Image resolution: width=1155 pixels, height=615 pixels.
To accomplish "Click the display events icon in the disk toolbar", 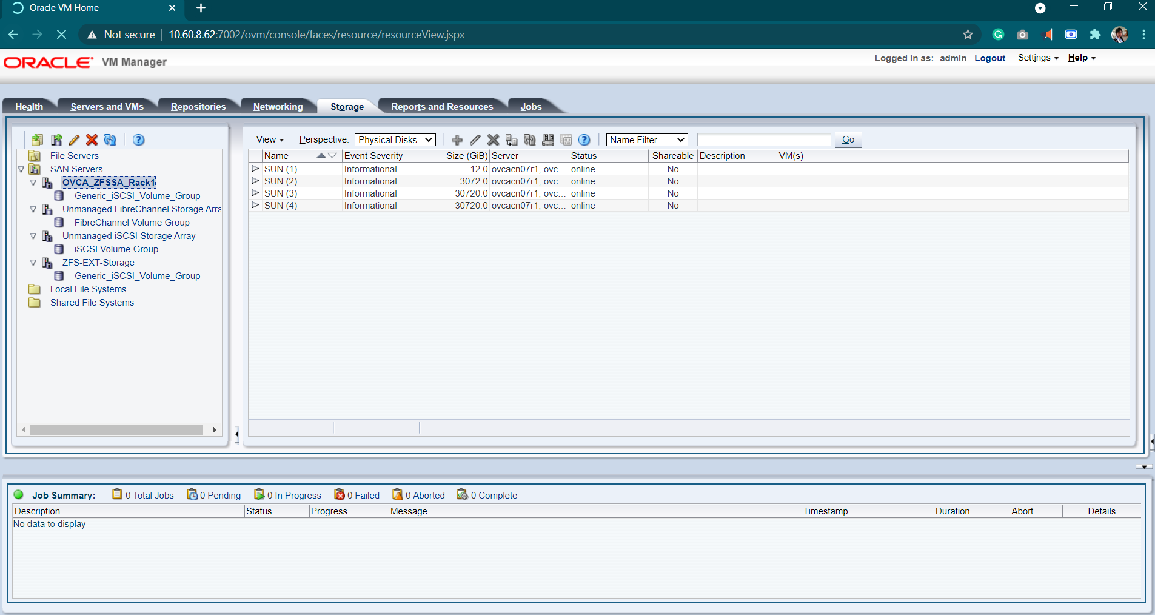I will click(566, 140).
